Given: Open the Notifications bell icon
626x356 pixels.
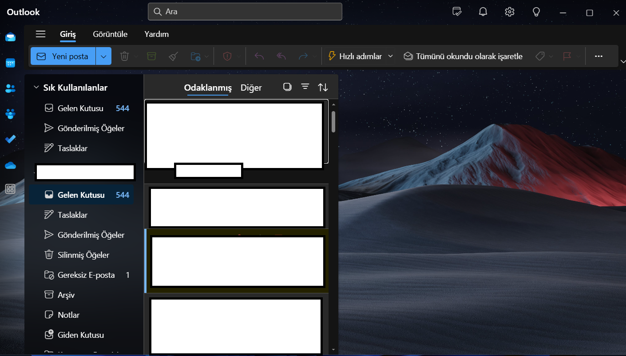Looking at the screenshot, I should [x=483, y=12].
